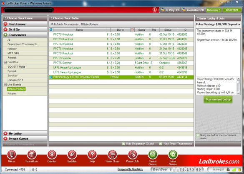Click the In Play chips icon

click(163, 10)
